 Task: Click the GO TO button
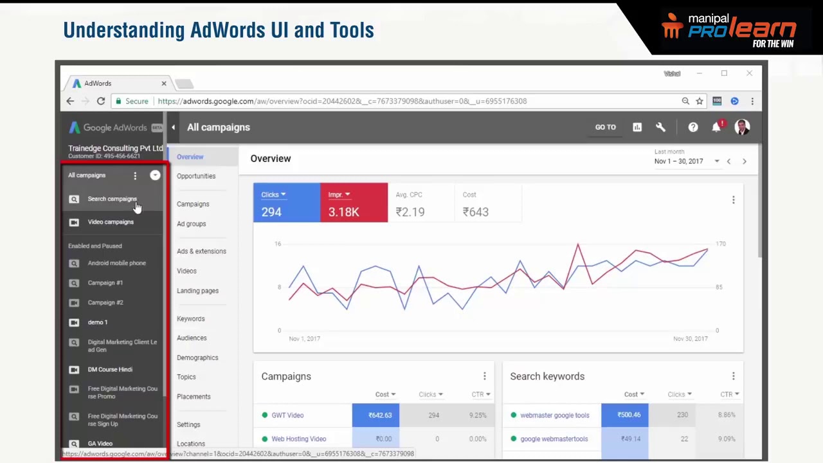tap(605, 127)
